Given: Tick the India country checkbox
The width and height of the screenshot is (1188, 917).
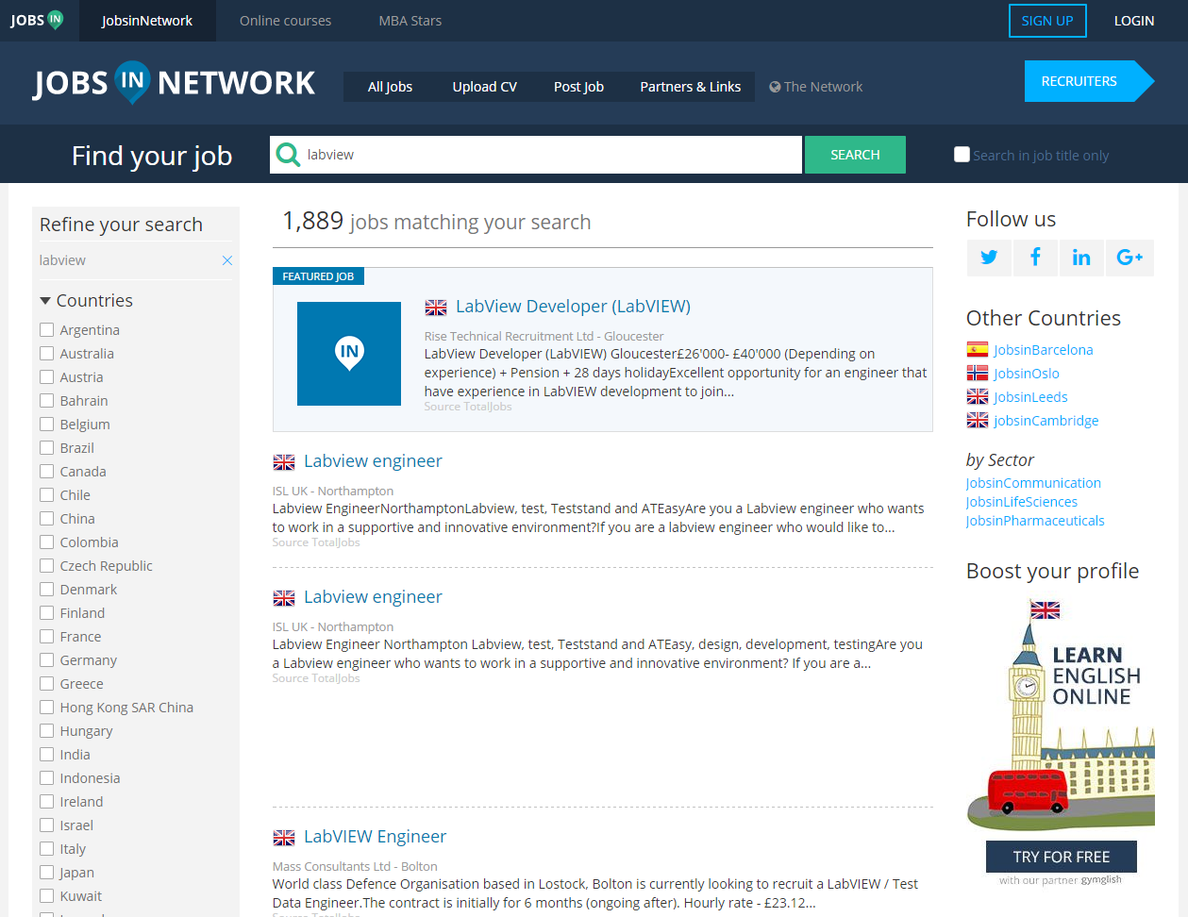Looking at the screenshot, I should 46,754.
